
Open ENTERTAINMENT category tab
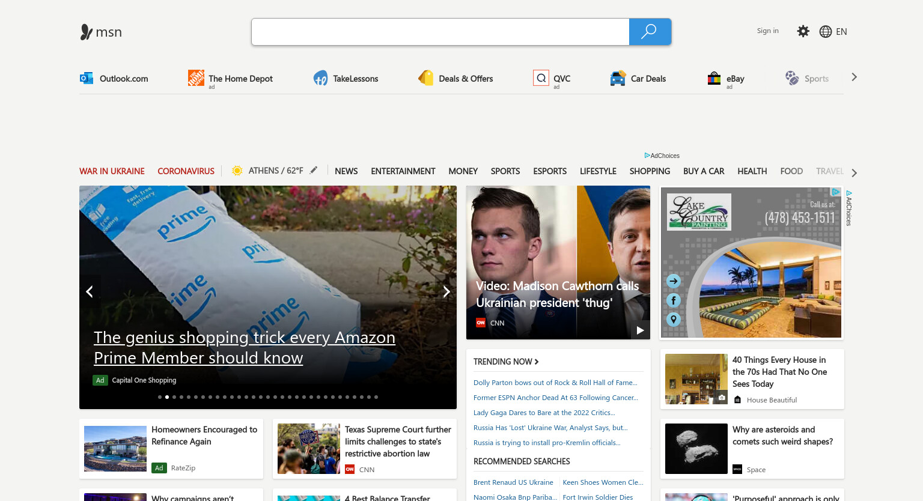(403, 171)
